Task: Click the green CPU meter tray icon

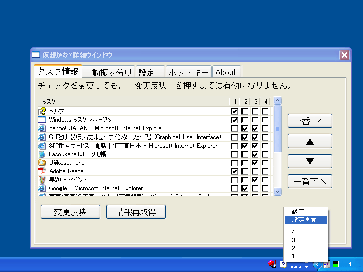Action: tap(336, 264)
